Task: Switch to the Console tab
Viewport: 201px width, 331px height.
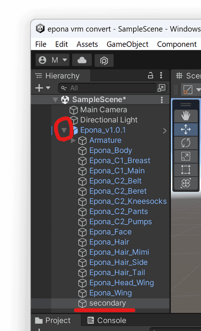Action: tap(107, 321)
